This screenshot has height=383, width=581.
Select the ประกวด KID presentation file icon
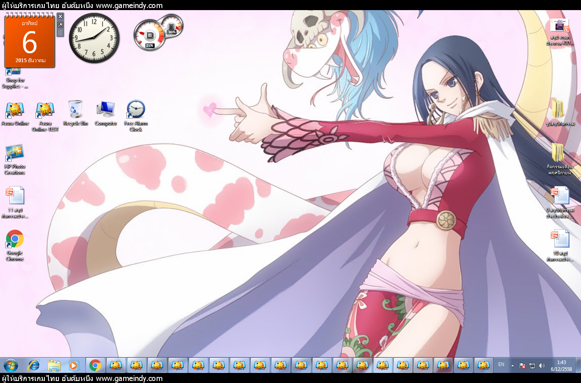(560, 32)
